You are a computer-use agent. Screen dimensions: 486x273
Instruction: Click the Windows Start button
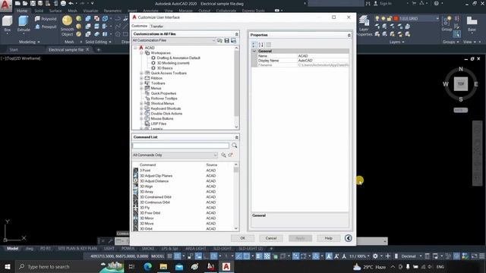pyautogui.click(x=8, y=266)
